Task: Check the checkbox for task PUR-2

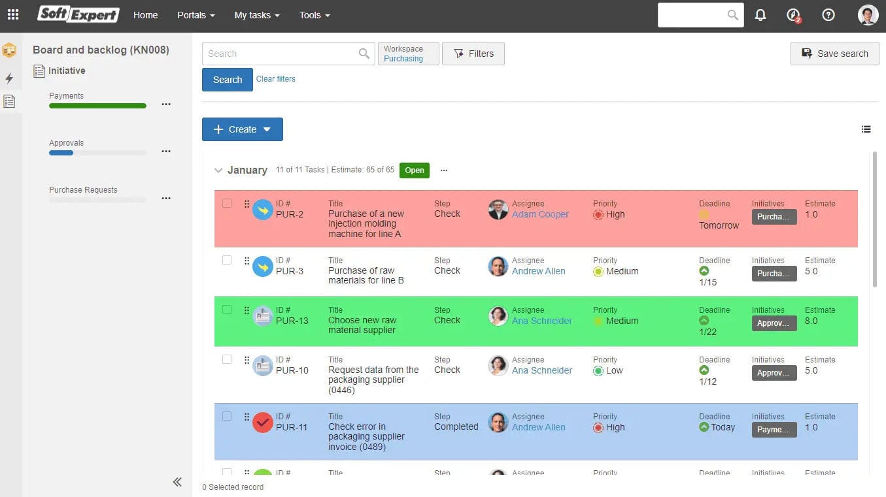Action: (x=227, y=203)
